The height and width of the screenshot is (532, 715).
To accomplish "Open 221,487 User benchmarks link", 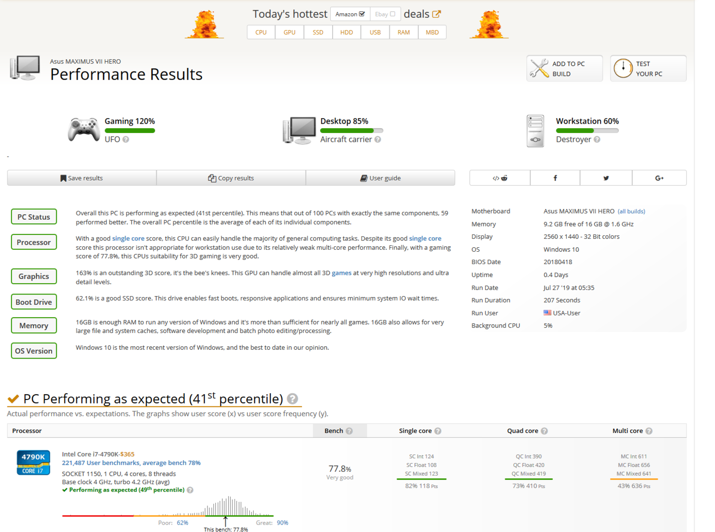I will coord(131,463).
